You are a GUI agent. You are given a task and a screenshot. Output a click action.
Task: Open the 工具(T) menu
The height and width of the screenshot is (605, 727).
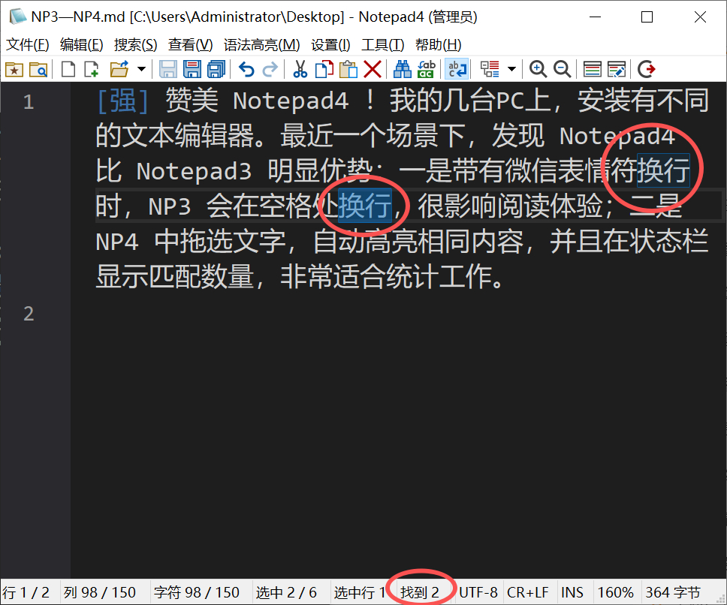click(x=382, y=45)
